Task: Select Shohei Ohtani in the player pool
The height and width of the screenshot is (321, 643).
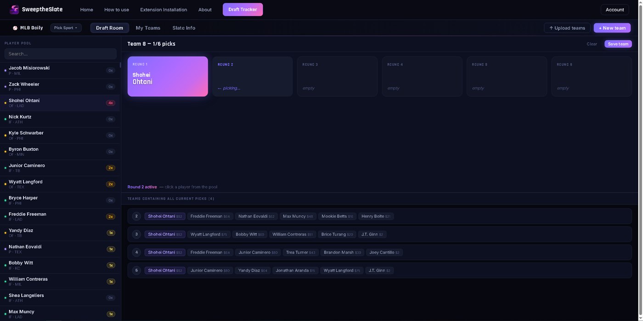Action: tap(60, 103)
